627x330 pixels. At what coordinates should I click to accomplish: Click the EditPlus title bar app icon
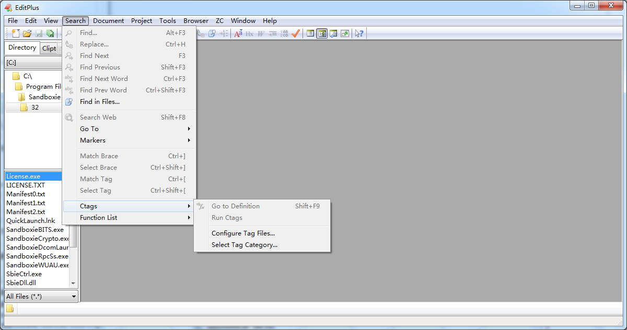[x=8, y=7]
